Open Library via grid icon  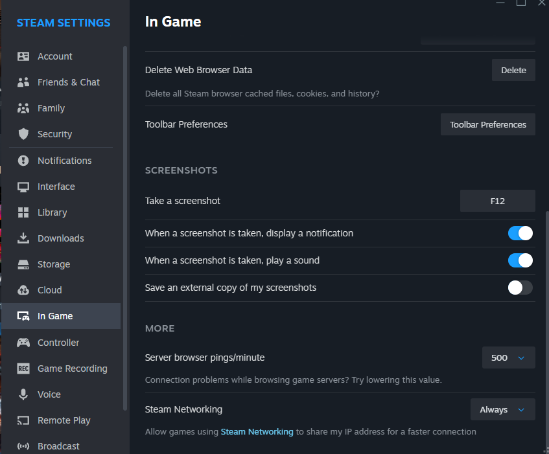pos(23,212)
